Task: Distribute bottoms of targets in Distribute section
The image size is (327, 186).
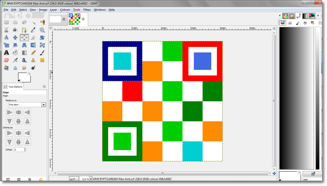Action: pos(27,142)
